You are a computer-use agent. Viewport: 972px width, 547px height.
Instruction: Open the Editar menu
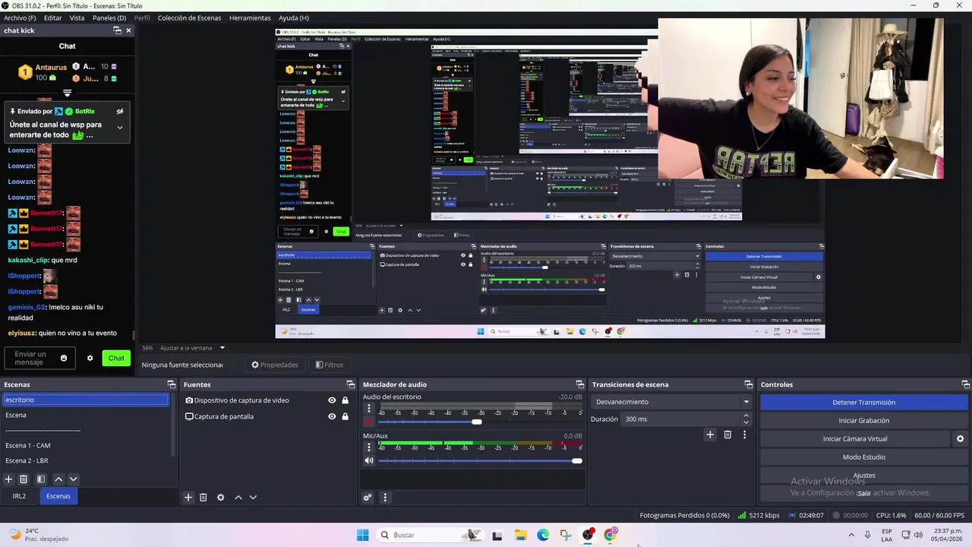point(52,17)
